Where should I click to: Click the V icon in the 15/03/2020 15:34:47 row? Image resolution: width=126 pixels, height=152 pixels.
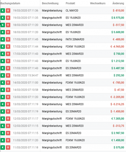click(x=8, y=75)
